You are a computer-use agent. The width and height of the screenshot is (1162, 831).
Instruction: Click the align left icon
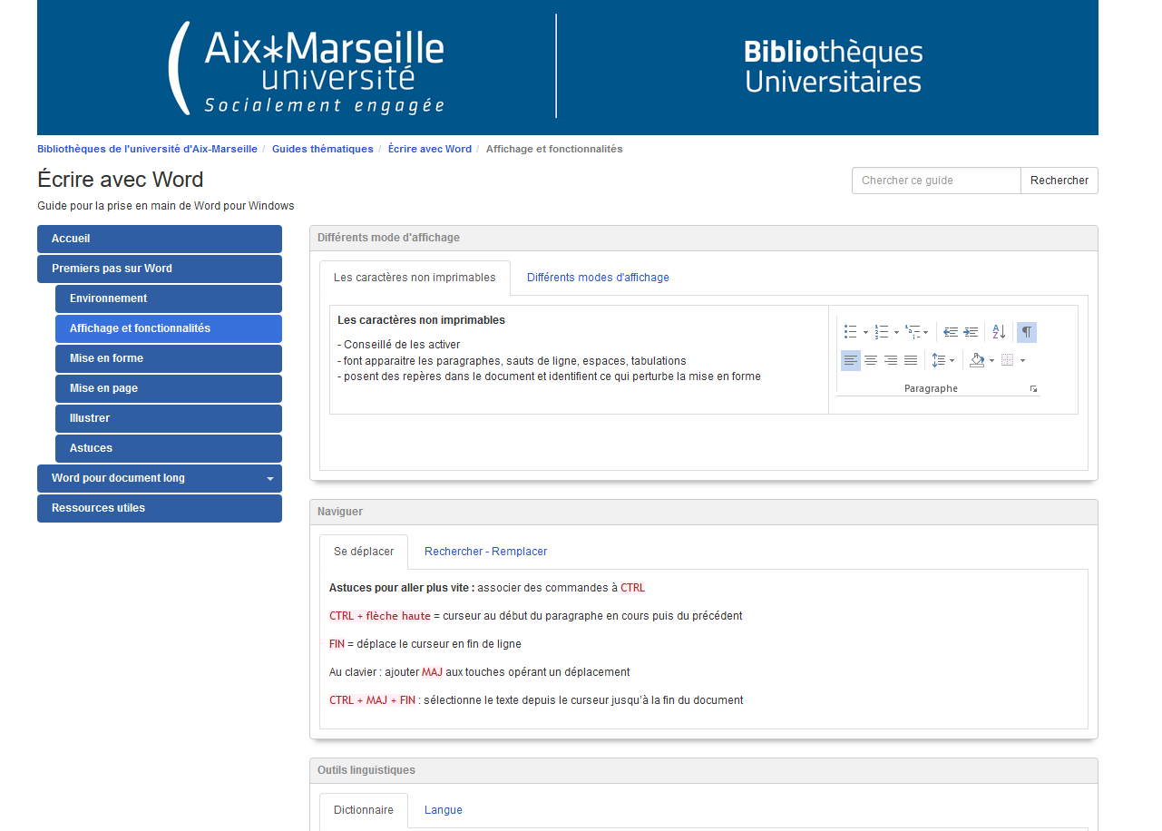pyautogui.click(x=851, y=360)
